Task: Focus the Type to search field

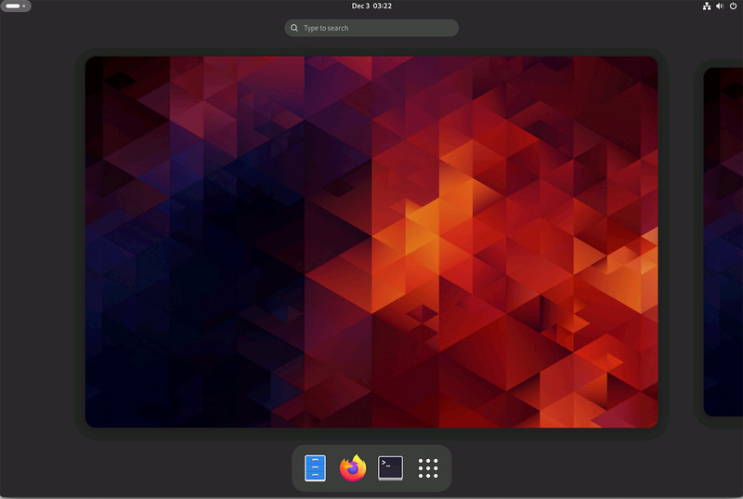Action: 371,28
